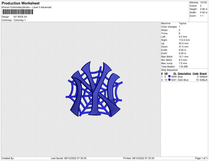This screenshot has height=161, width=209.
Task: Click stitch count '4909' in the Blue row
Action: [174, 77]
